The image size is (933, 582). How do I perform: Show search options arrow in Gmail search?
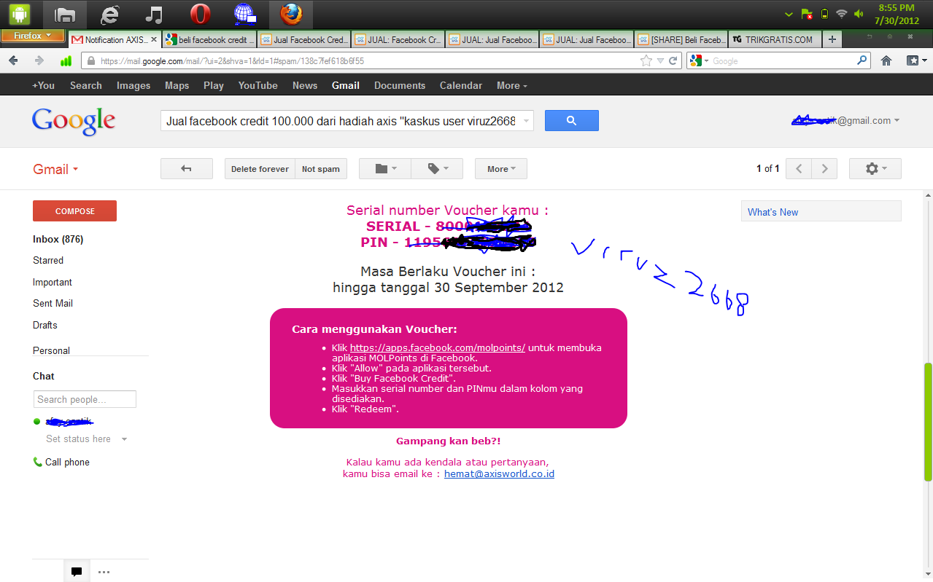(x=527, y=121)
